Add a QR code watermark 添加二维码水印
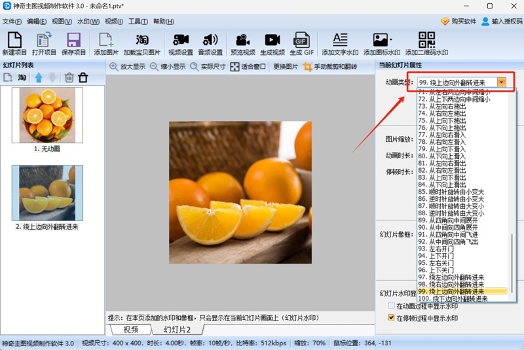 coord(427,43)
